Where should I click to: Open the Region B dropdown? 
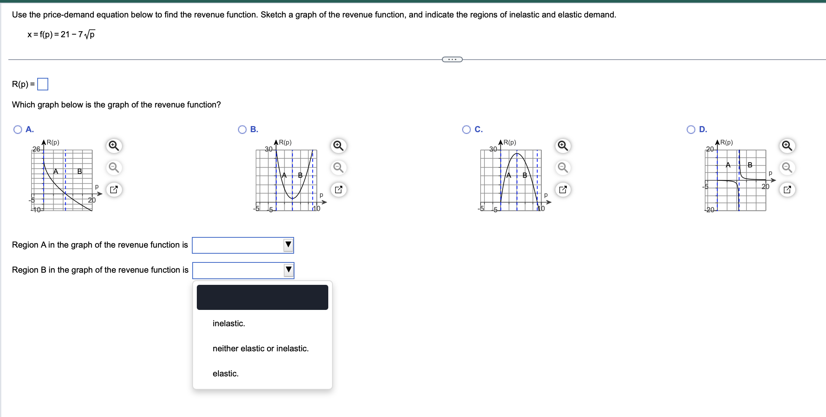(x=288, y=270)
